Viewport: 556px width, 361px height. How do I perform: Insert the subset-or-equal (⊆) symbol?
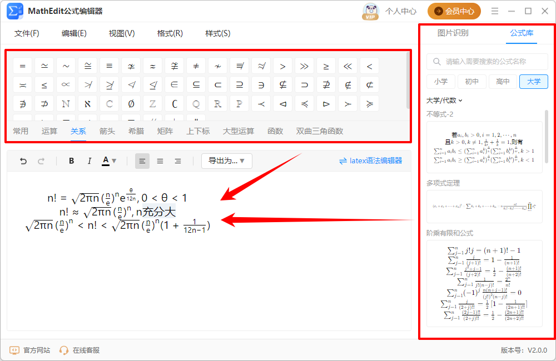point(196,85)
